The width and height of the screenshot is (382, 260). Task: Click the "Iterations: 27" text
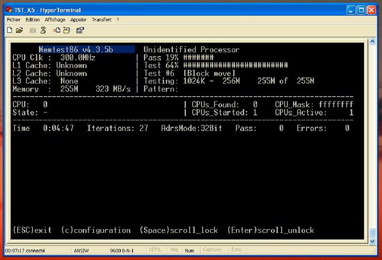117,128
